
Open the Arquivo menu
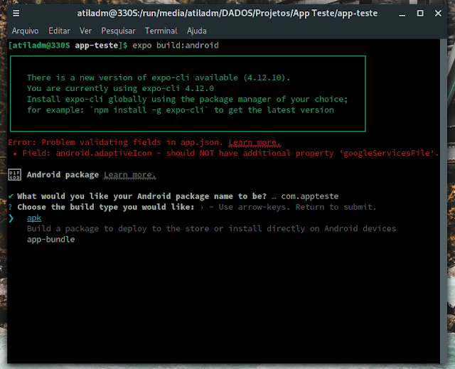pos(26,31)
